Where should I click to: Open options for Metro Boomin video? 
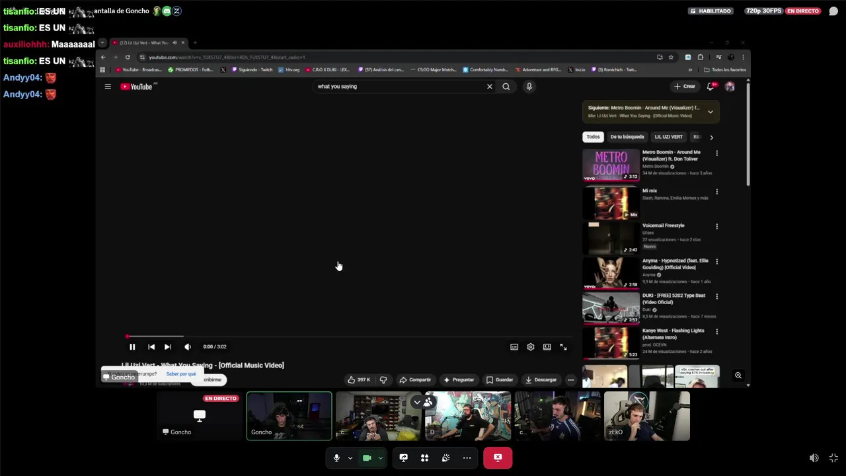716,153
